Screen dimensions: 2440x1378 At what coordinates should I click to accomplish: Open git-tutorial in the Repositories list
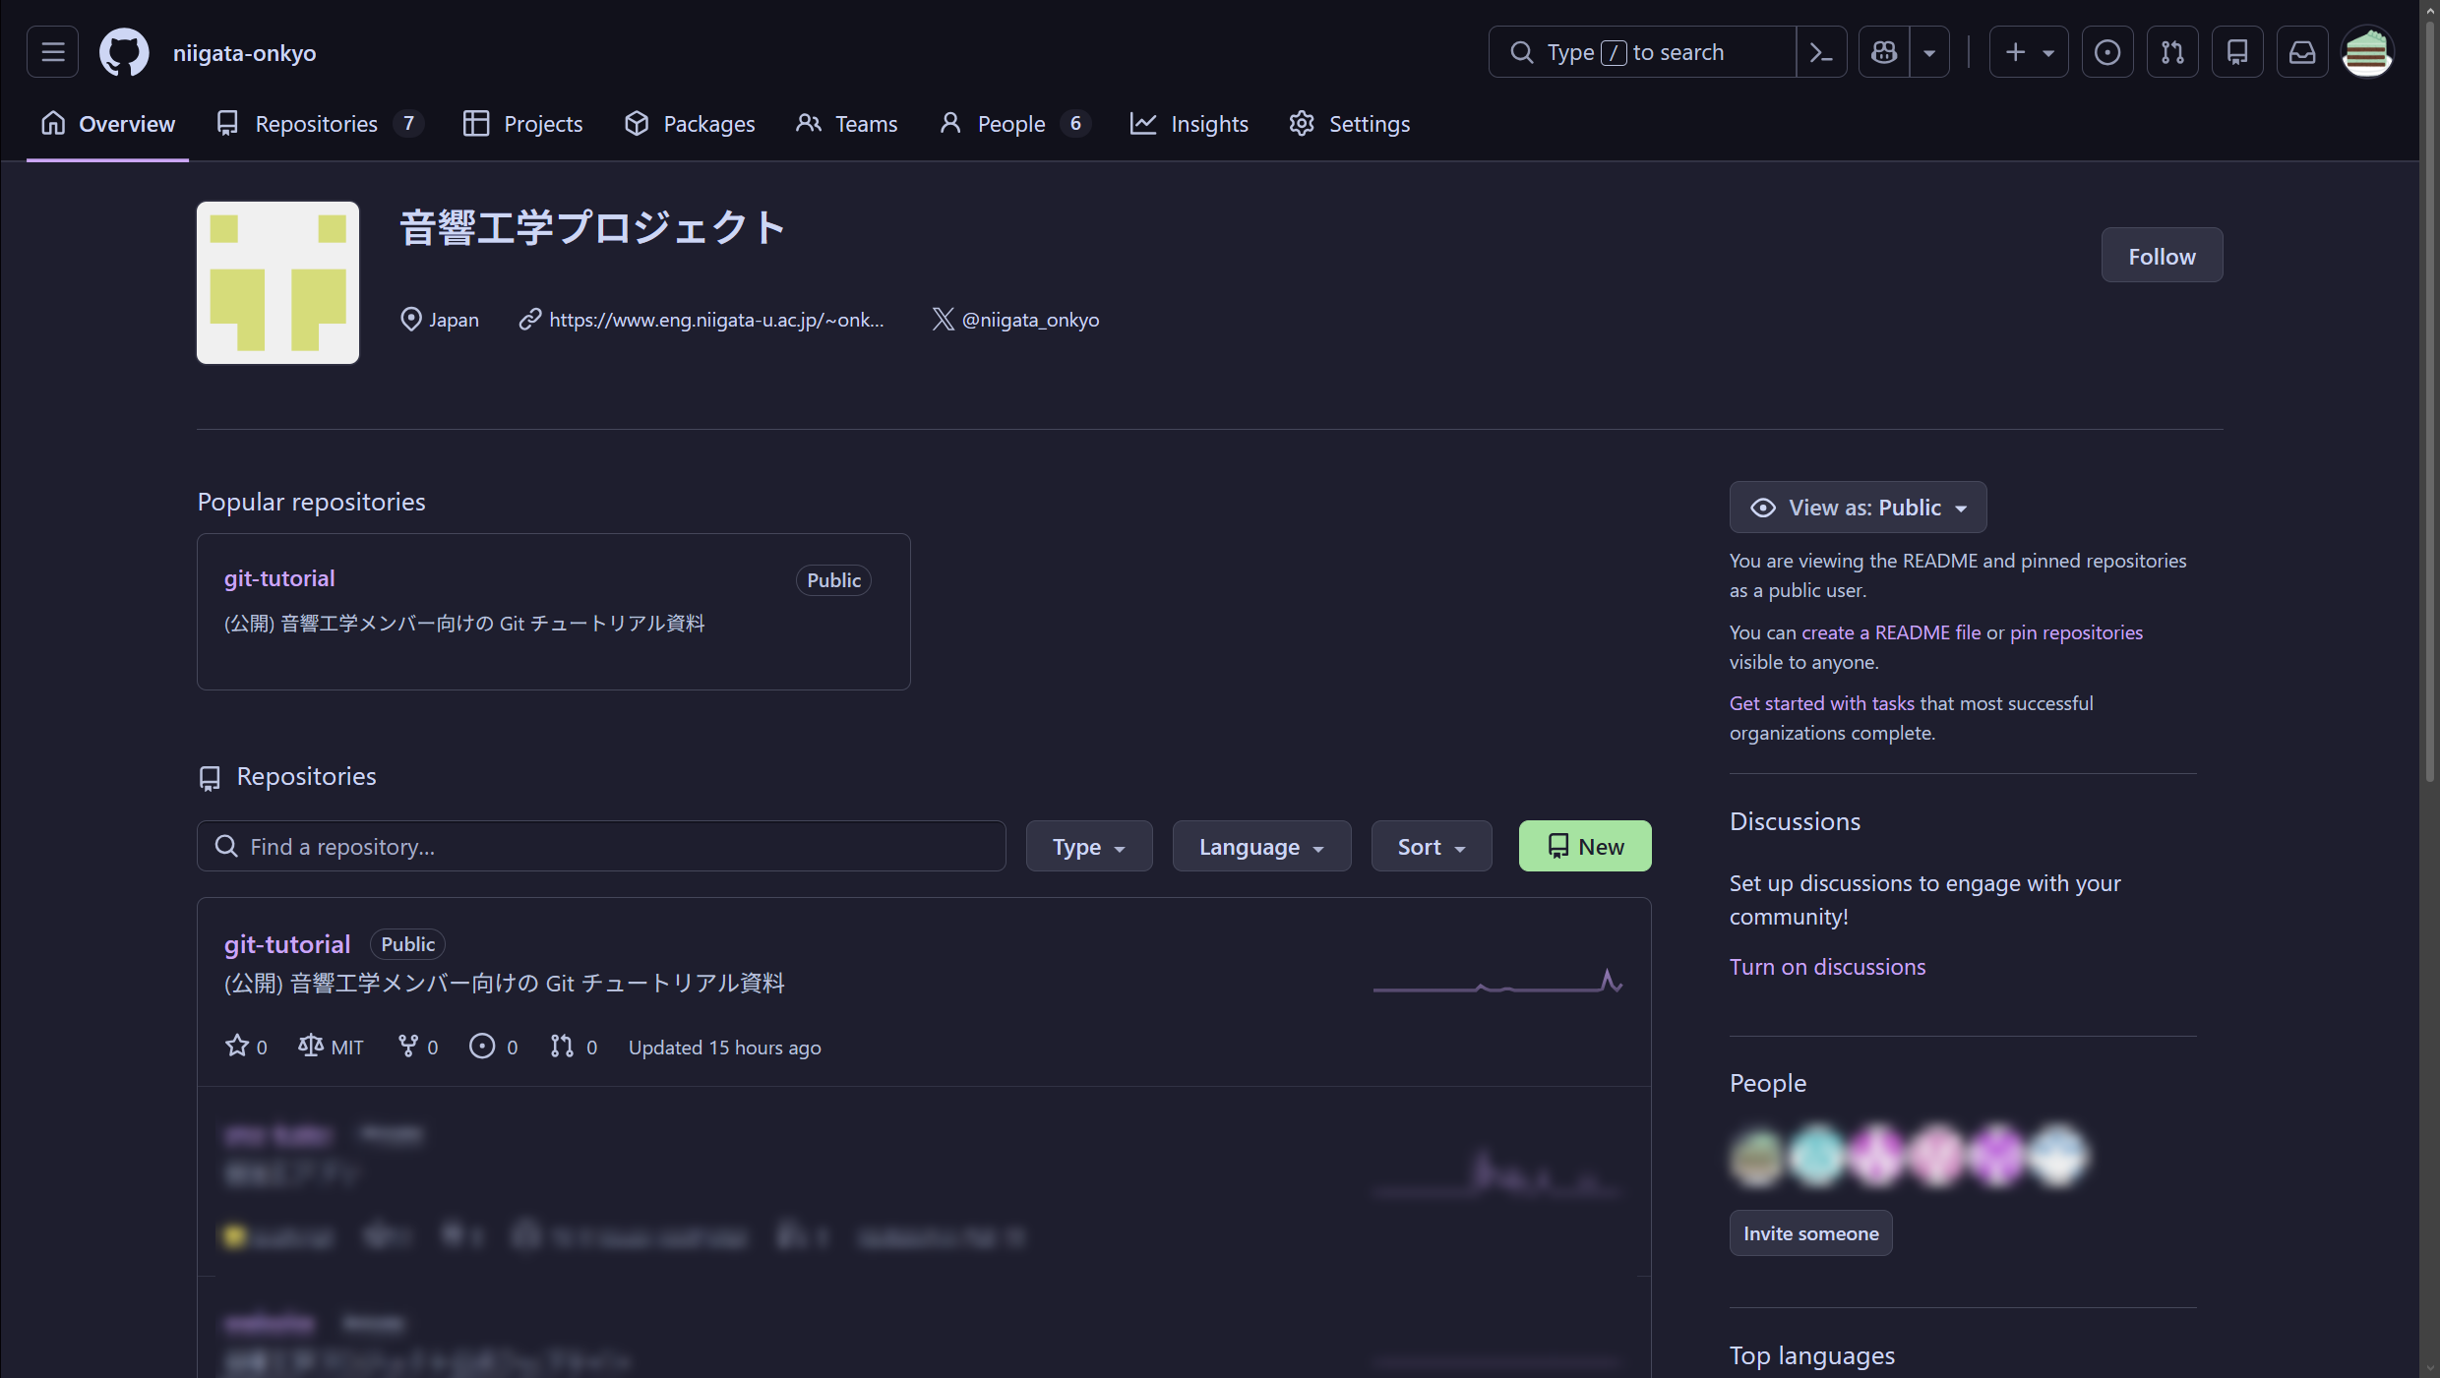pos(287,944)
